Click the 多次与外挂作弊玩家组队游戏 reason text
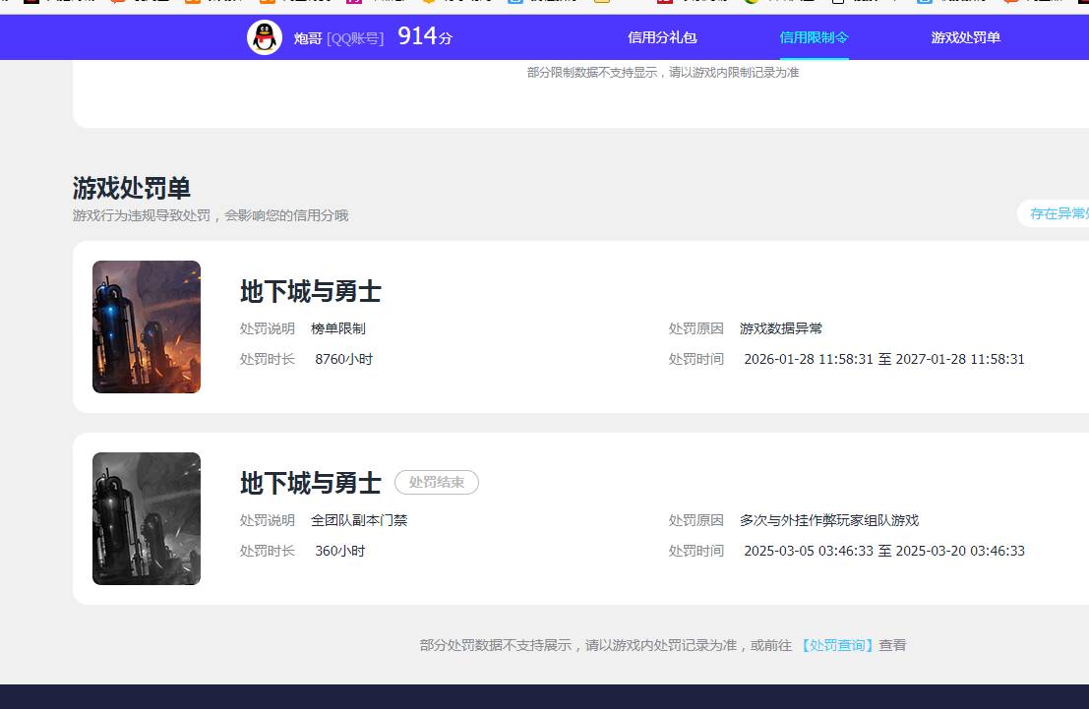Viewport: 1089px width, 709px height. [x=830, y=520]
